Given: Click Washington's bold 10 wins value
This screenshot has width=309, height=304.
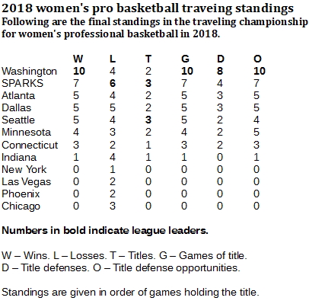Looking at the screenshot, I should 79,71.
